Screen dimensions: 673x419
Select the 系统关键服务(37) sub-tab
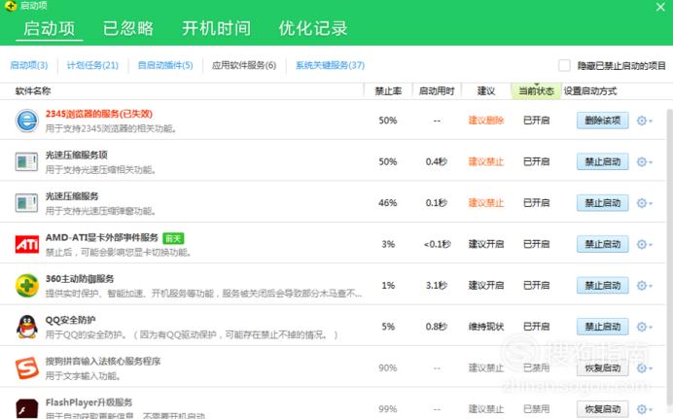tap(330, 65)
